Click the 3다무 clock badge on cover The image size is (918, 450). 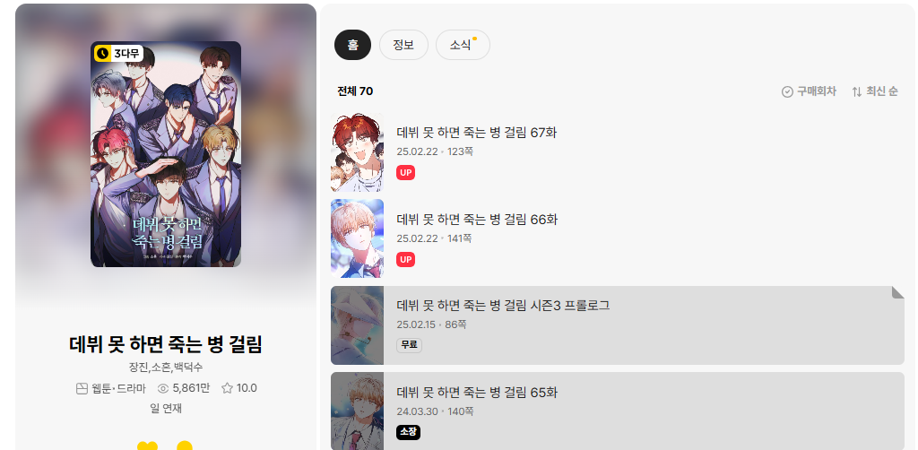point(118,53)
